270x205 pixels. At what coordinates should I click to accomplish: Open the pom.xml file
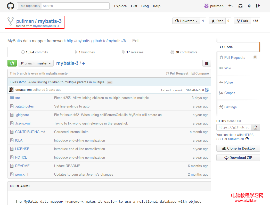(21, 175)
